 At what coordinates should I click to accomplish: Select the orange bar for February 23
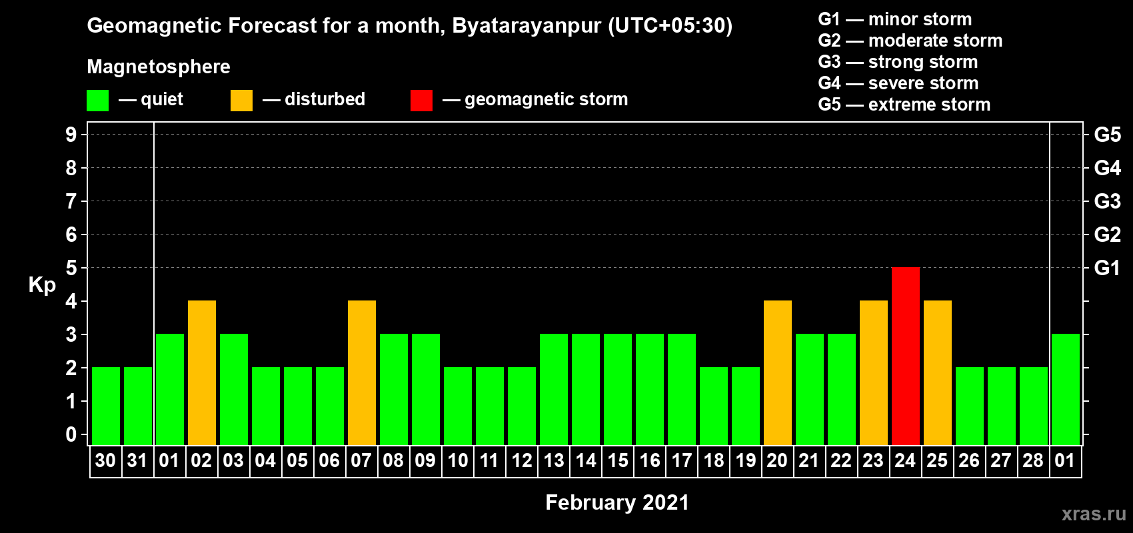coord(874,373)
